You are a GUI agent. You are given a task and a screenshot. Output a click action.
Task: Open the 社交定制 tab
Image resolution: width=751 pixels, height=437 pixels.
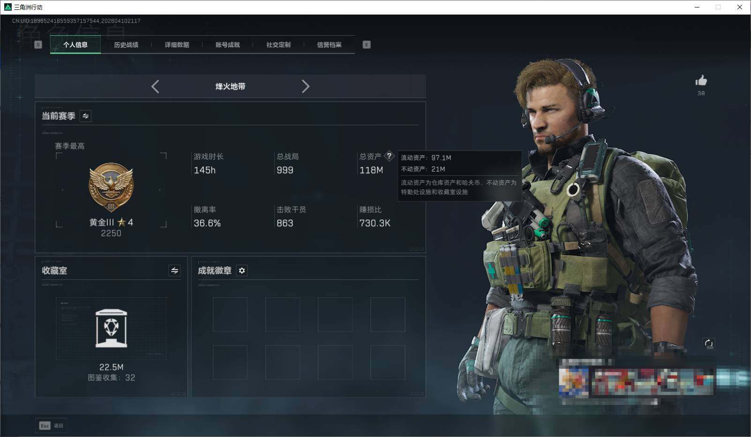coord(278,45)
